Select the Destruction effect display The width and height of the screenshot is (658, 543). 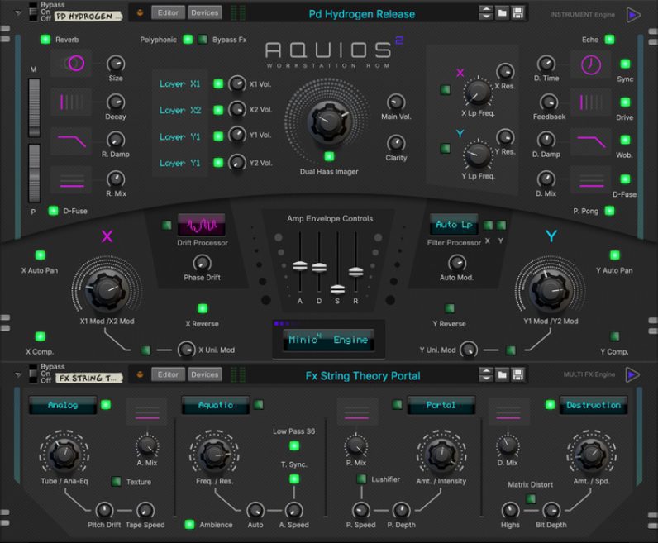click(594, 405)
